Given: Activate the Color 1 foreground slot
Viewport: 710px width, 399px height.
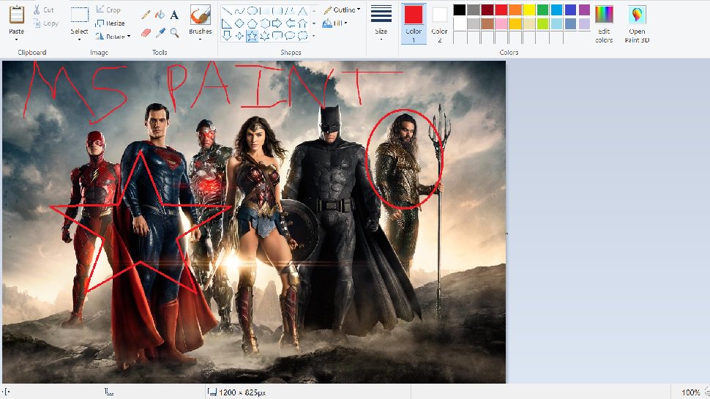Looking at the screenshot, I should pos(414,24).
